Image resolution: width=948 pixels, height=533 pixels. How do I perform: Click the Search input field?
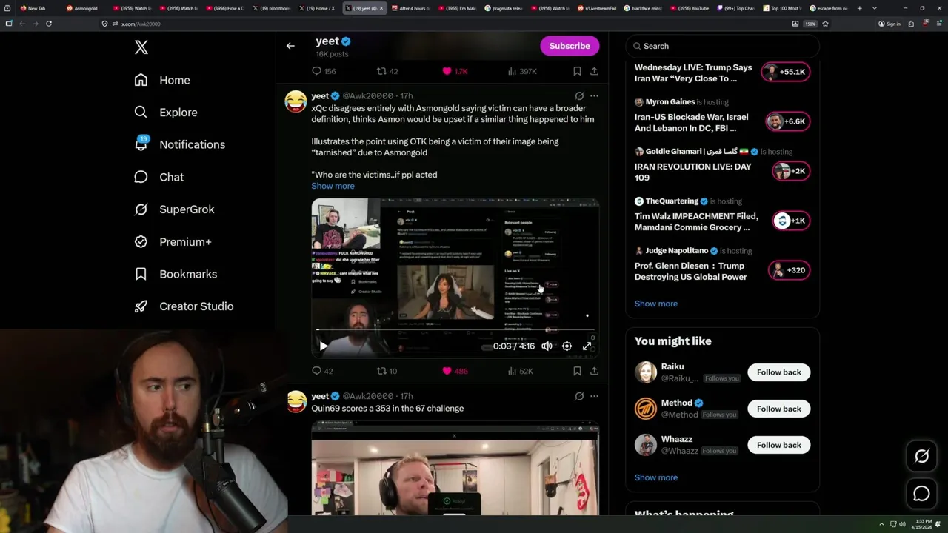tap(722, 46)
